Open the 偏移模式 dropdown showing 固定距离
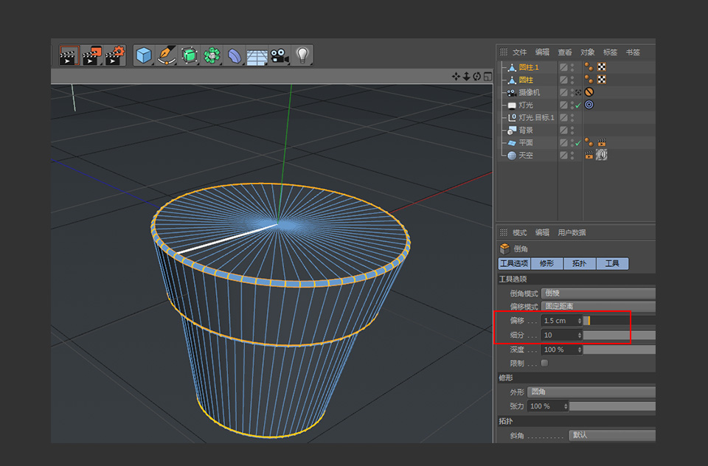This screenshot has height=466, width=708. [x=599, y=306]
